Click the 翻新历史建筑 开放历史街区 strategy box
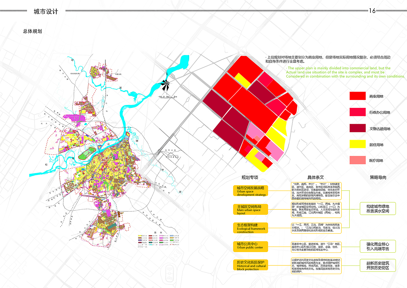The width and height of the screenshot is (407, 288). (378, 265)
